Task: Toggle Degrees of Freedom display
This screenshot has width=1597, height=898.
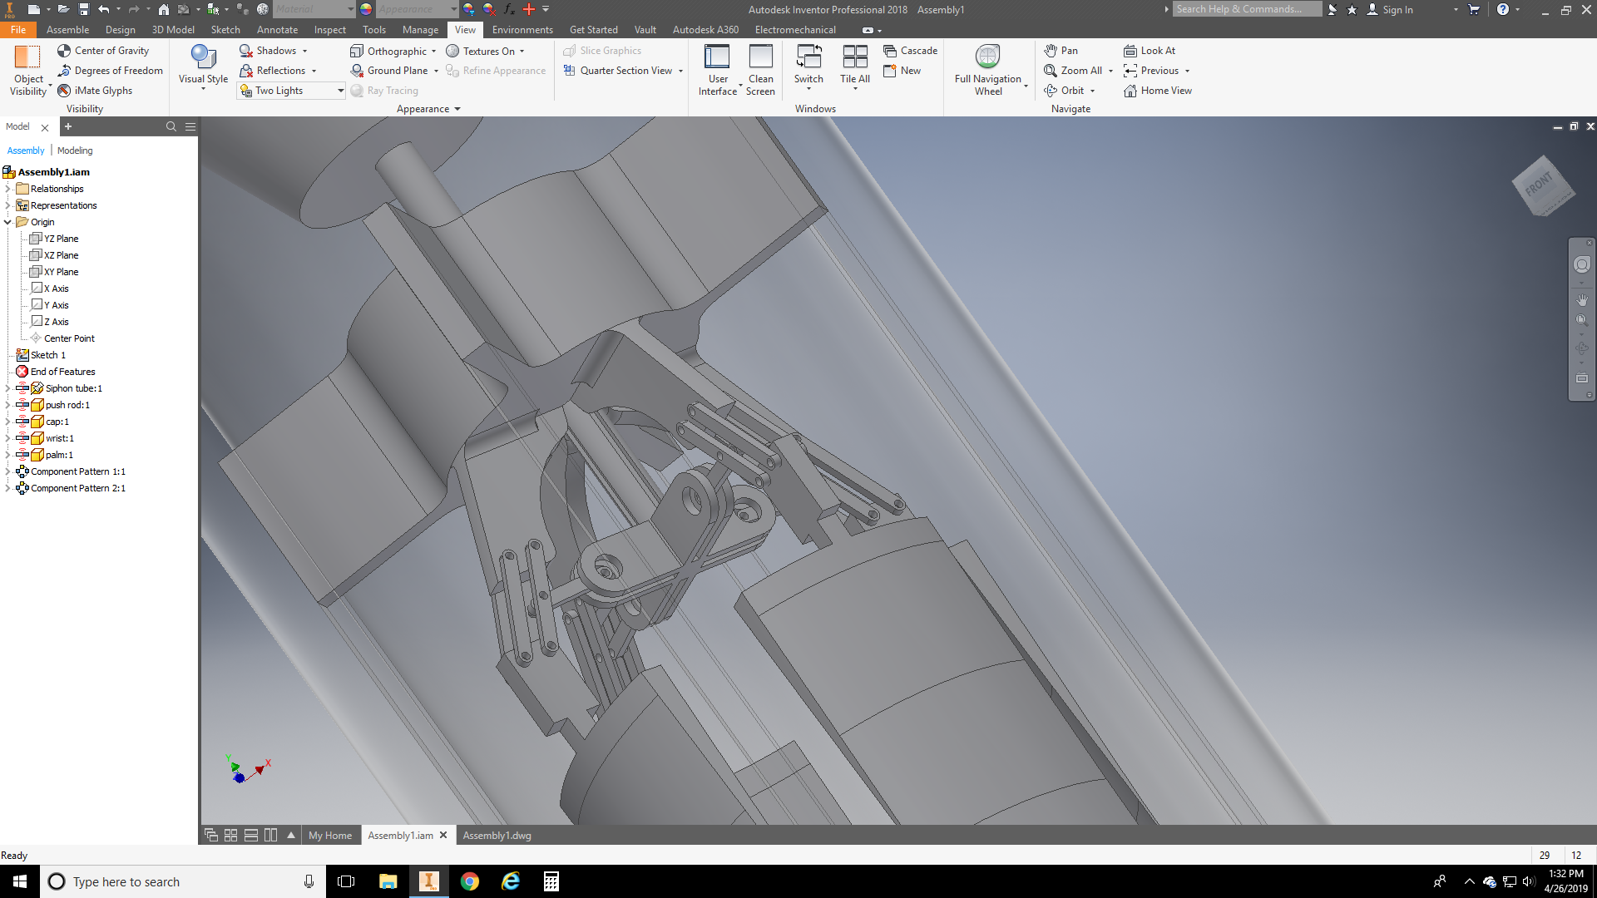Action: click(x=110, y=71)
